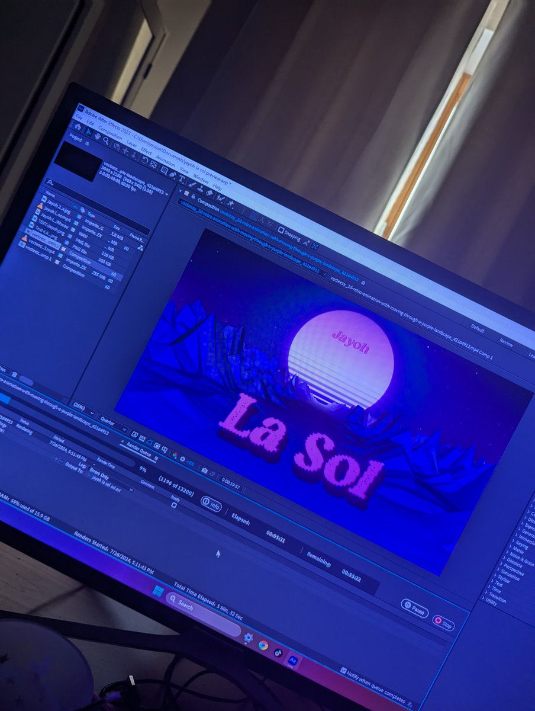Select the Zoom magnifier tool
This screenshot has width=535, height=711.
pyautogui.click(x=106, y=140)
